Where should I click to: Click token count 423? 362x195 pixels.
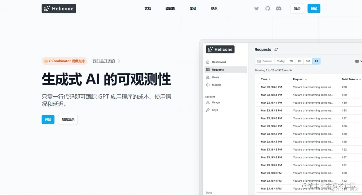[344, 110]
